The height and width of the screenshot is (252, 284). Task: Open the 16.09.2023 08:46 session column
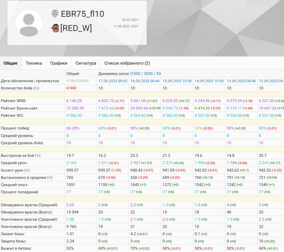(x=145, y=81)
